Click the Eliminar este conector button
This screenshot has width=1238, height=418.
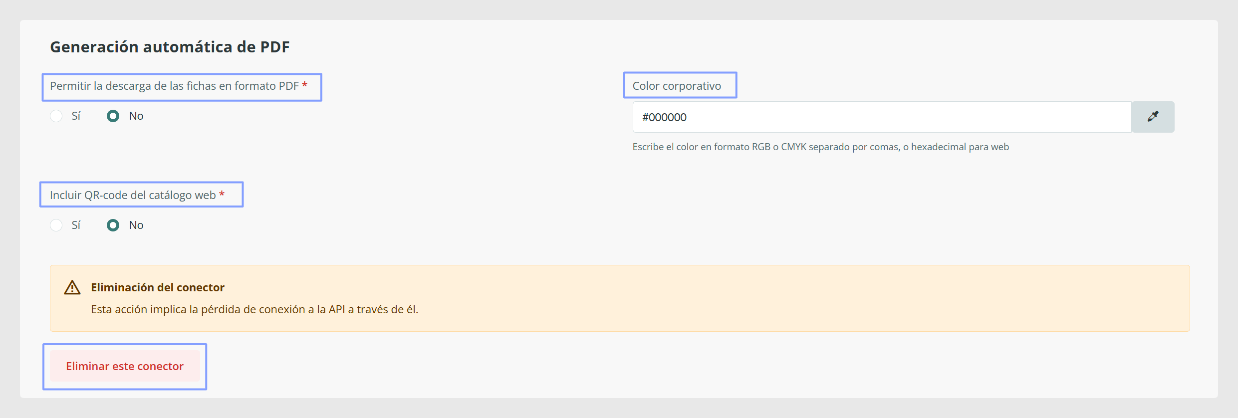pos(125,366)
